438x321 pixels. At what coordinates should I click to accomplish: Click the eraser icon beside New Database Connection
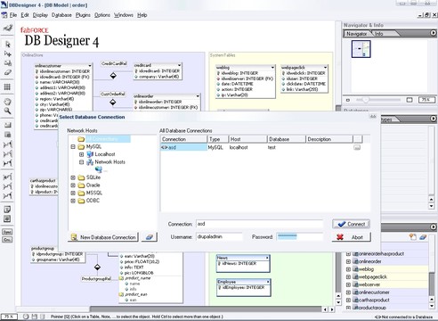[x=150, y=237]
